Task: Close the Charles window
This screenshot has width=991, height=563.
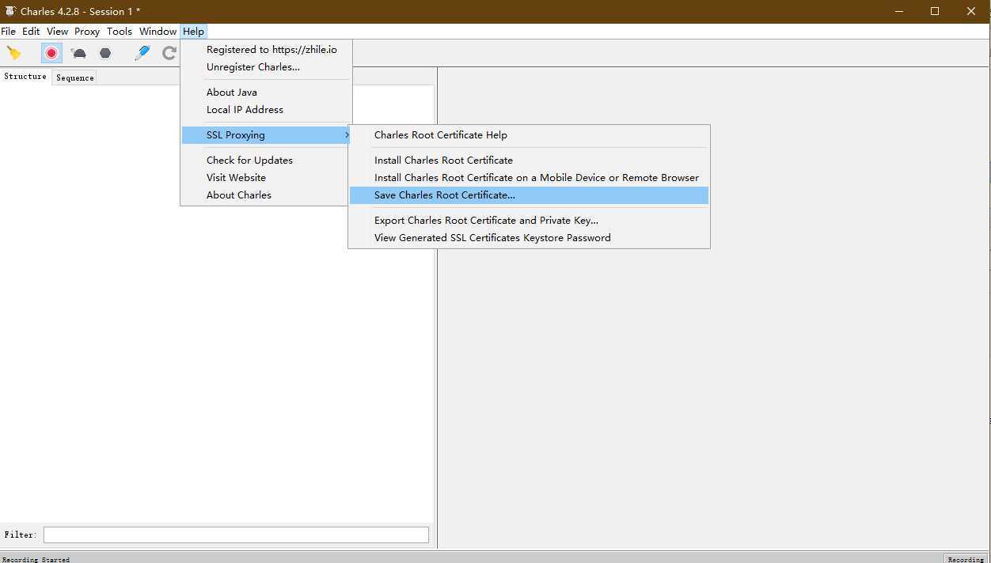Action: (x=971, y=11)
